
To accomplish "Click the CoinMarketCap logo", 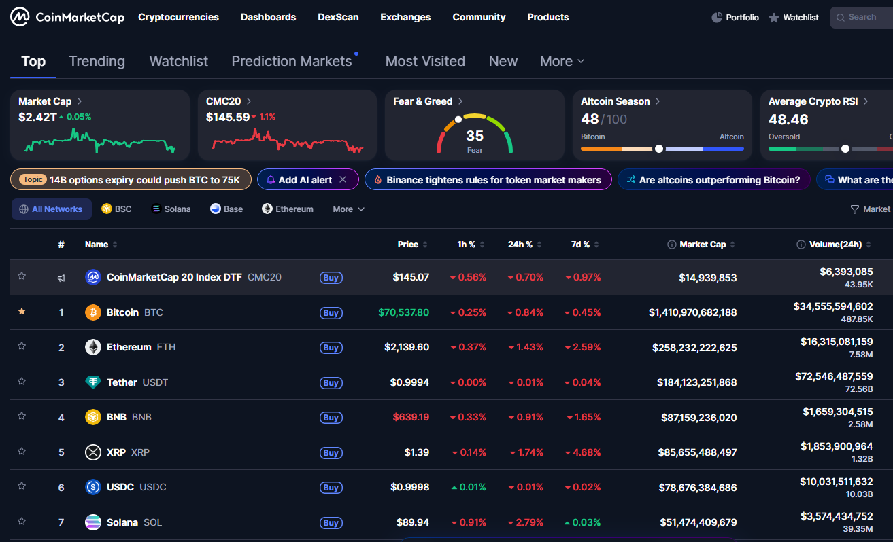I will click(x=67, y=16).
